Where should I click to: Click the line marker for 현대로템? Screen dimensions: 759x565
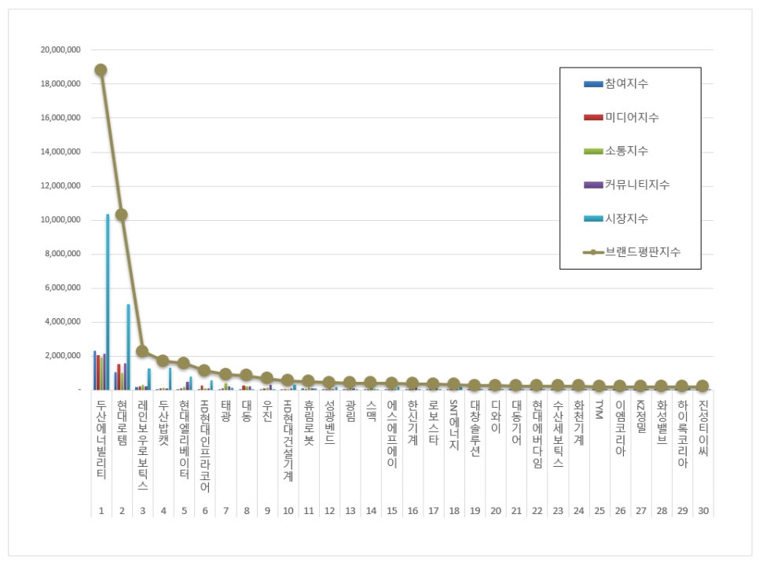[x=122, y=215]
